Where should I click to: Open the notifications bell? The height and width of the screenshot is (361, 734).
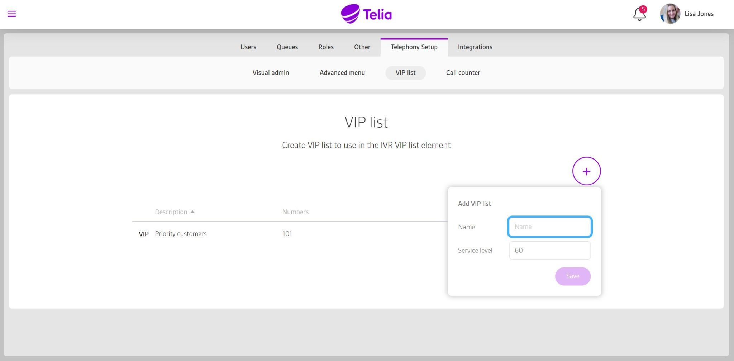pos(639,14)
